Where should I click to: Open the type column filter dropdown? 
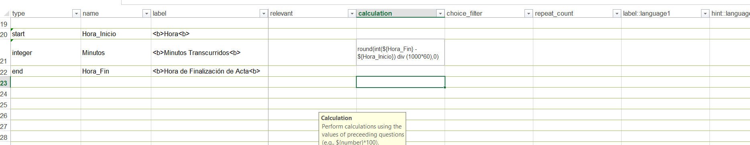(x=76, y=14)
